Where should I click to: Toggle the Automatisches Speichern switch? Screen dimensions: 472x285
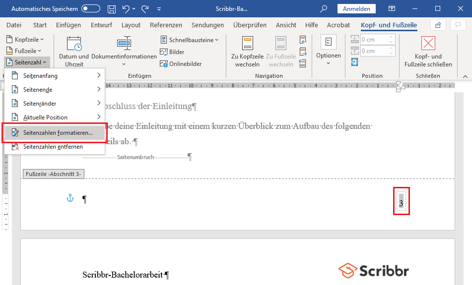pos(91,9)
